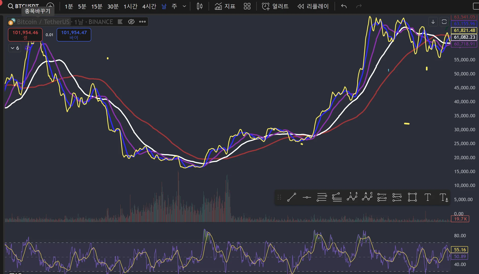Click the red 셀 sell price button

pos(25,35)
